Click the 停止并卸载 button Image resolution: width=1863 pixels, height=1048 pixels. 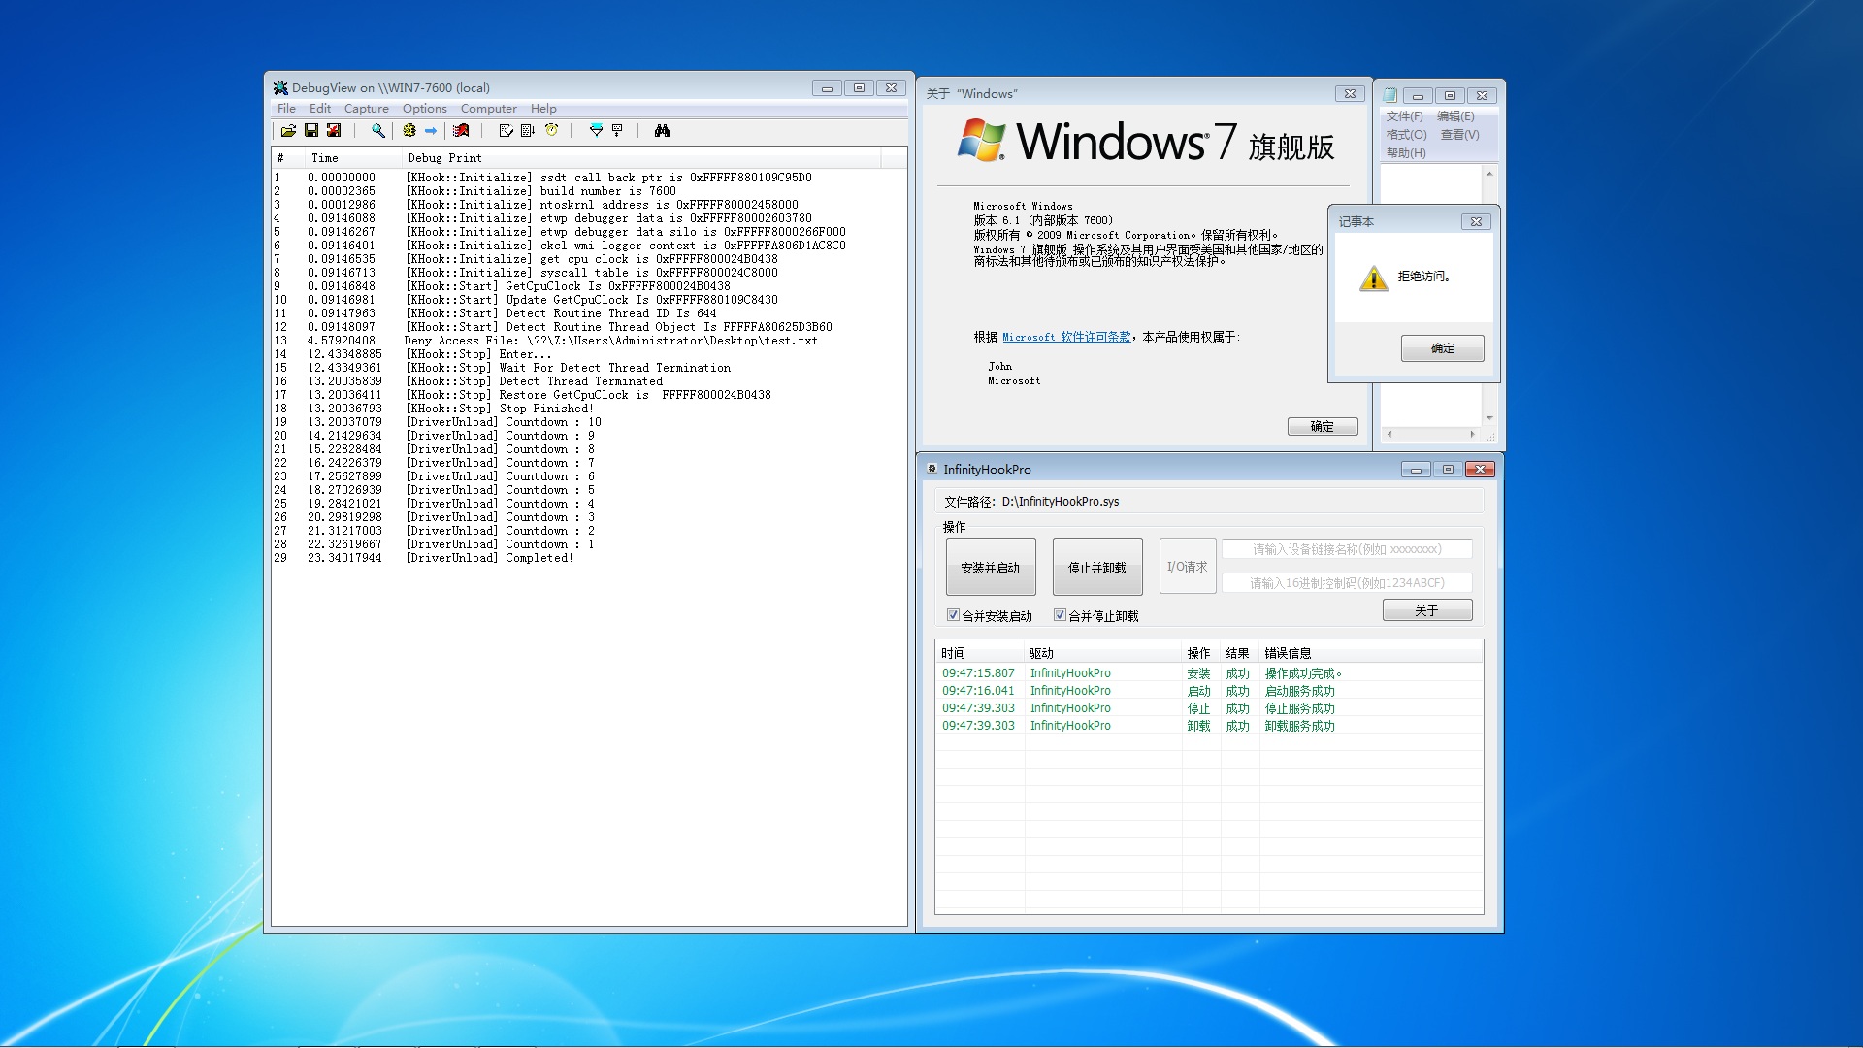tap(1096, 568)
